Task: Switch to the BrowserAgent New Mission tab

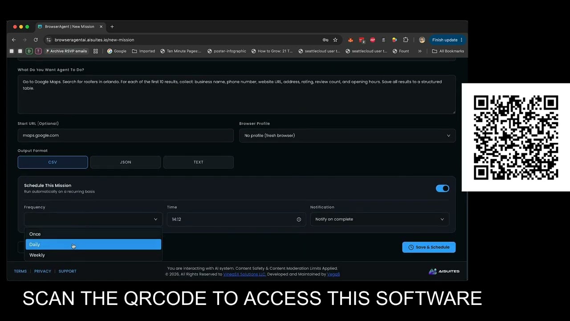Action: (x=70, y=27)
